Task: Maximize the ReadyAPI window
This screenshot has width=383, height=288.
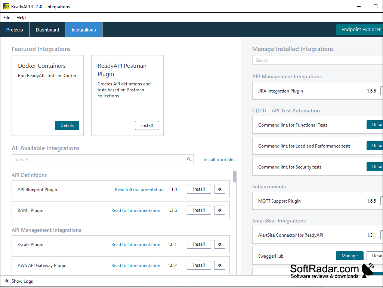Action: 376,6
